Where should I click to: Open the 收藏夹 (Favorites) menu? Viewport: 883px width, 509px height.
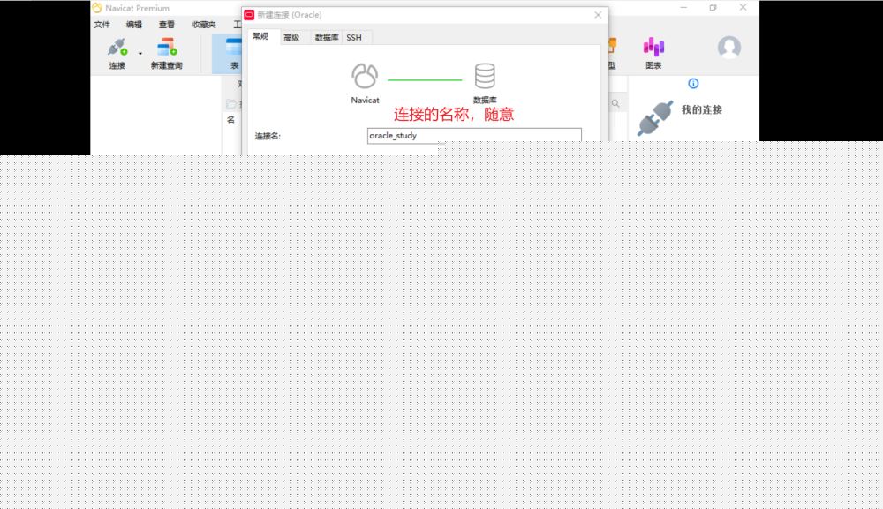tap(204, 25)
